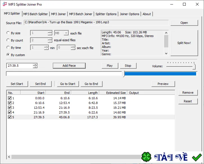Viewport: 204px width, 164px height.
Task: Maximize the MP3 Splitter Joiner Pro window
Action: [x=184, y=4]
